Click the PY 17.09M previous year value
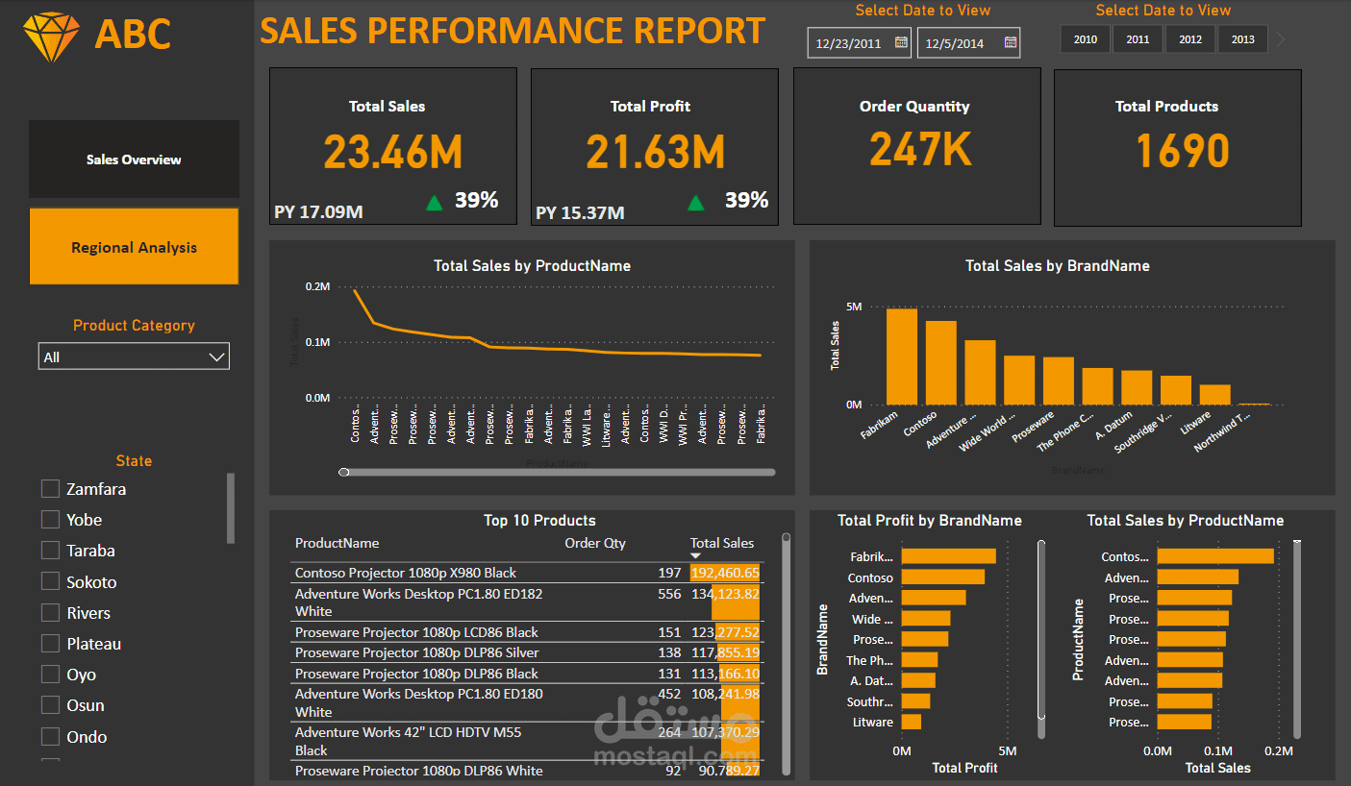Viewport: 1351px width, 786px height. click(x=318, y=211)
